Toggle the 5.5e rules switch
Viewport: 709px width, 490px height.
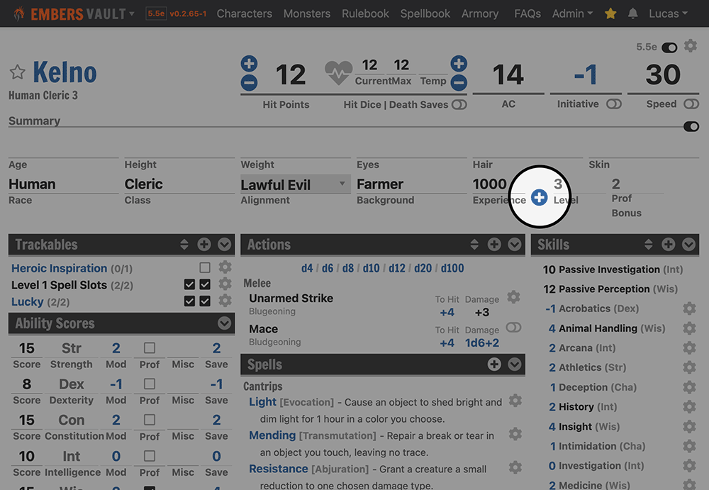pos(669,48)
